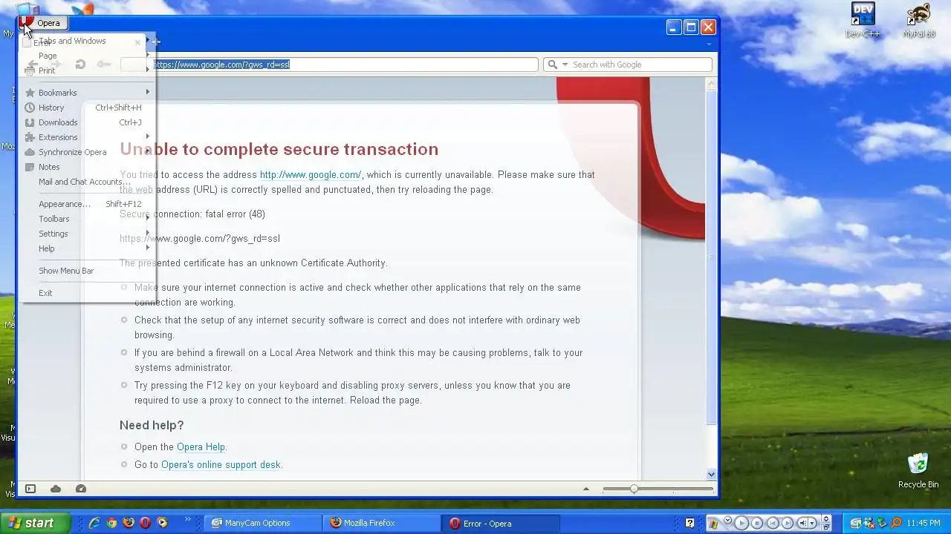951x534 pixels.
Task: Click the help question mark icon on taskbar
Action: [x=690, y=523]
